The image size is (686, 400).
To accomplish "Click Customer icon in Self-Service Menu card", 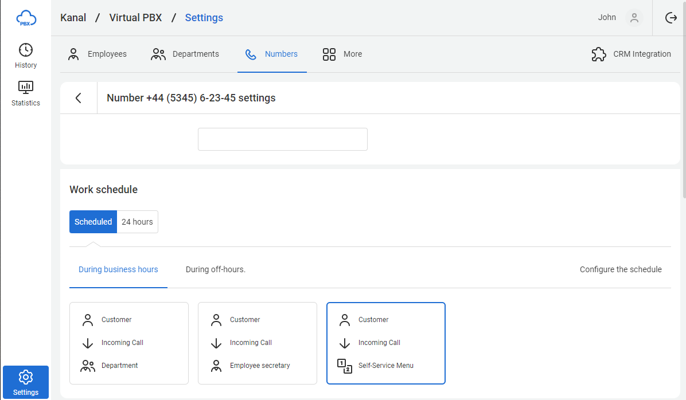I will click(345, 320).
